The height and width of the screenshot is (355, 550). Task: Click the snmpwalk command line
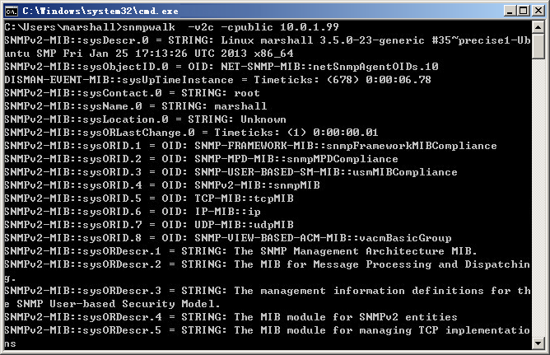click(x=171, y=27)
